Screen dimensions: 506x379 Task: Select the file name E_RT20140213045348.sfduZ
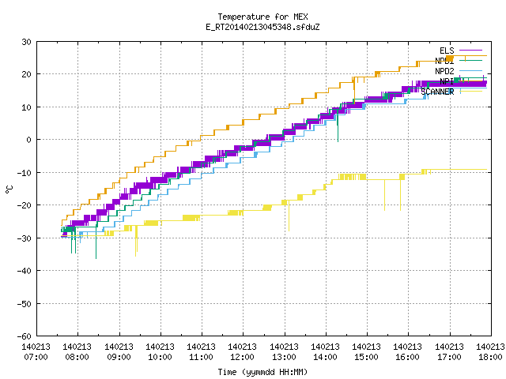(x=262, y=27)
